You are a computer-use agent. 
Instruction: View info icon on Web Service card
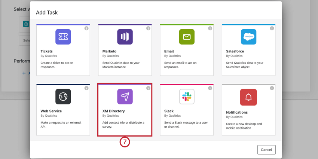86,88
